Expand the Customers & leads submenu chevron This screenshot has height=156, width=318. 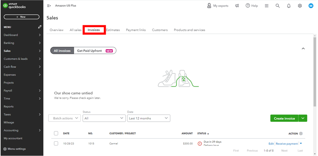click(x=40, y=59)
